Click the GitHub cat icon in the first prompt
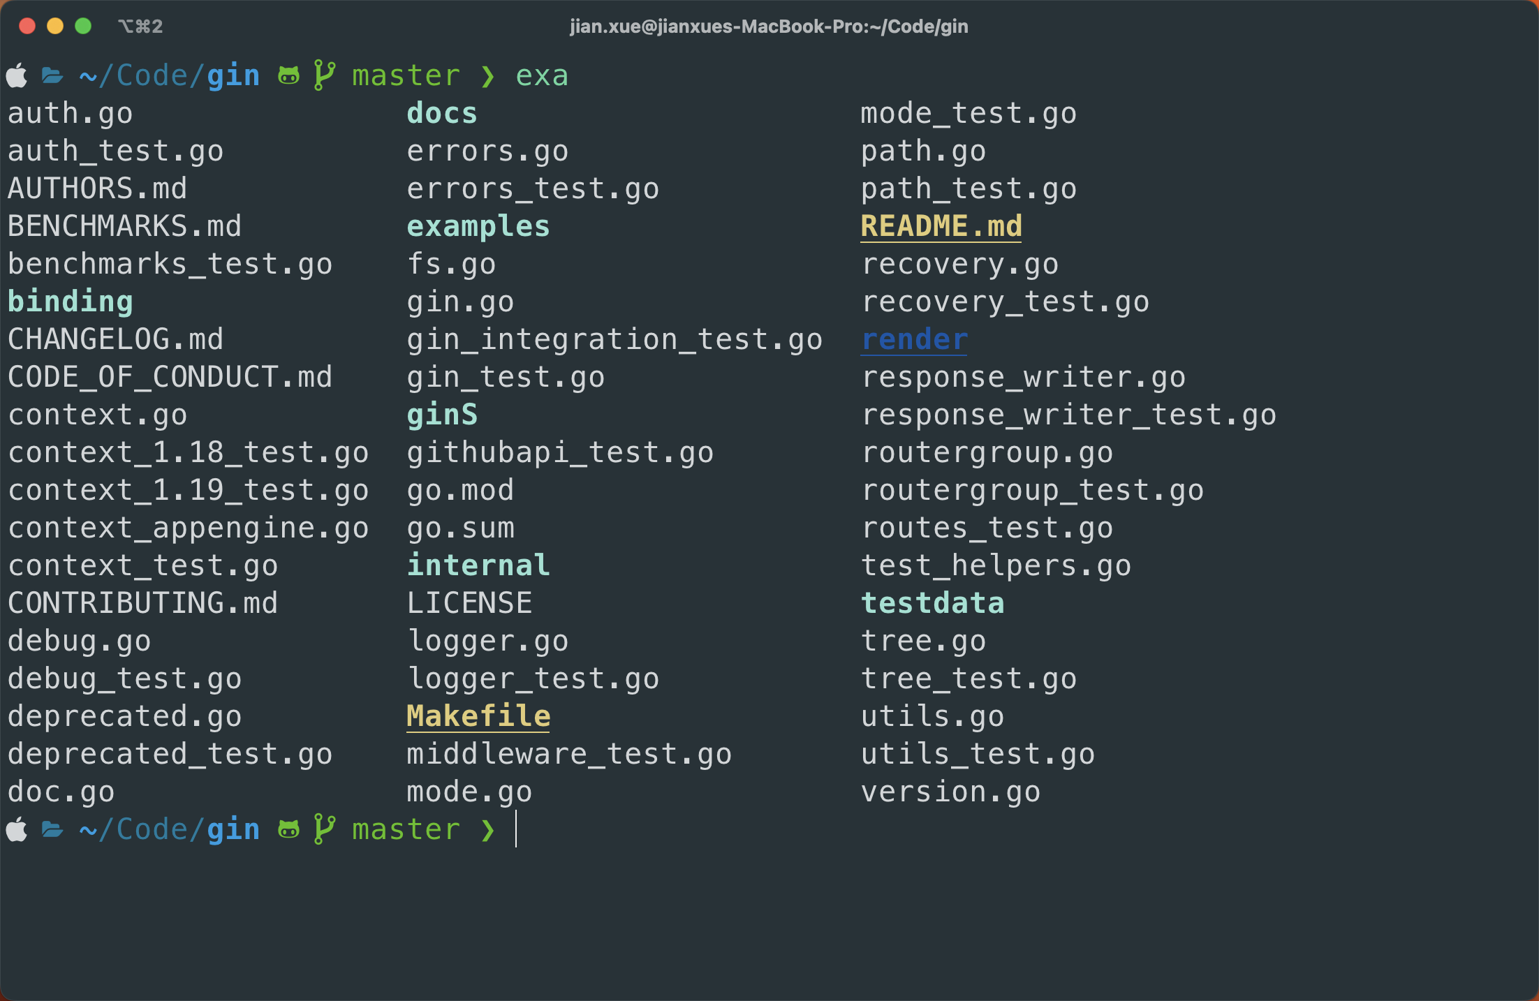The image size is (1539, 1001). (x=288, y=75)
